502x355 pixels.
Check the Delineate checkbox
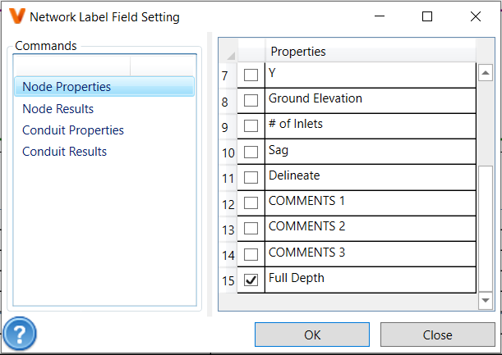pyautogui.click(x=251, y=177)
